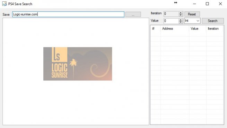
Task: Select the # column header
Action: (156, 28)
